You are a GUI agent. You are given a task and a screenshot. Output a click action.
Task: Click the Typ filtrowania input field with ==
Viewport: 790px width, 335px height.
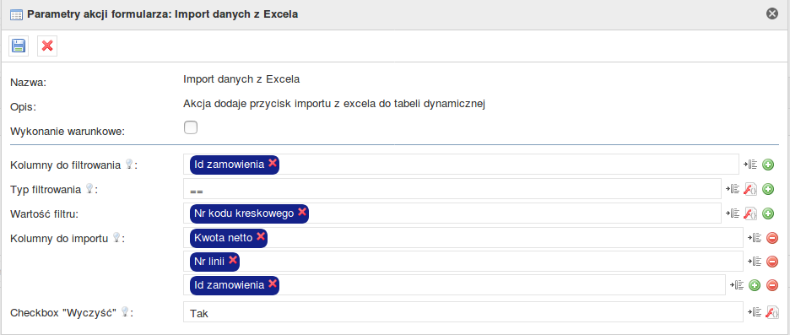pyautogui.click(x=452, y=189)
